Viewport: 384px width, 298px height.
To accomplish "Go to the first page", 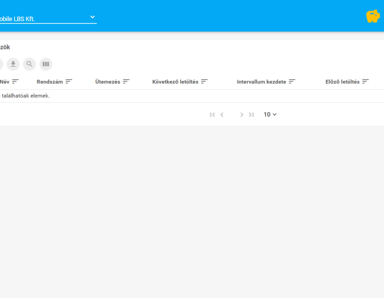I will click(212, 115).
